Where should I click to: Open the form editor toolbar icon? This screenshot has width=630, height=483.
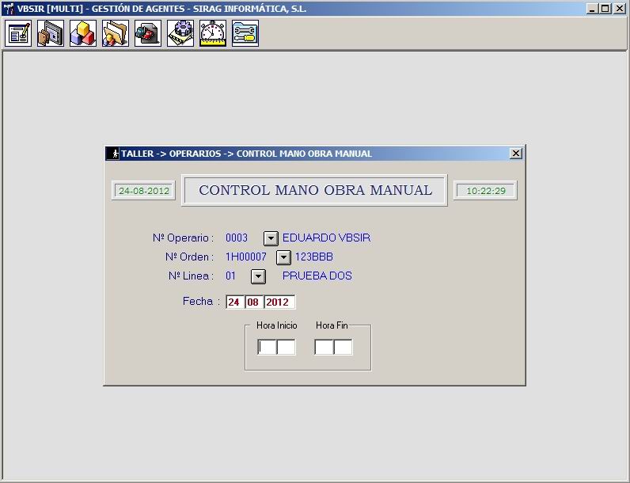tap(18, 33)
